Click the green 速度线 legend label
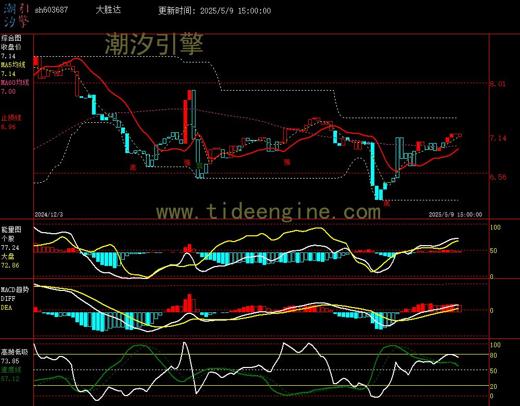Screen dimensions: 520x406 11,370
